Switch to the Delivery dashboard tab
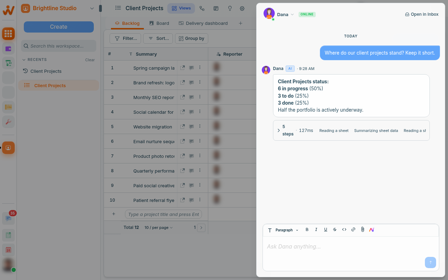The image size is (448, 280). click(x=203, y=23)
